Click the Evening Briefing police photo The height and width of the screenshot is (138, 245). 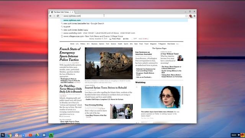pyautogui.click(x=121, y=111)
